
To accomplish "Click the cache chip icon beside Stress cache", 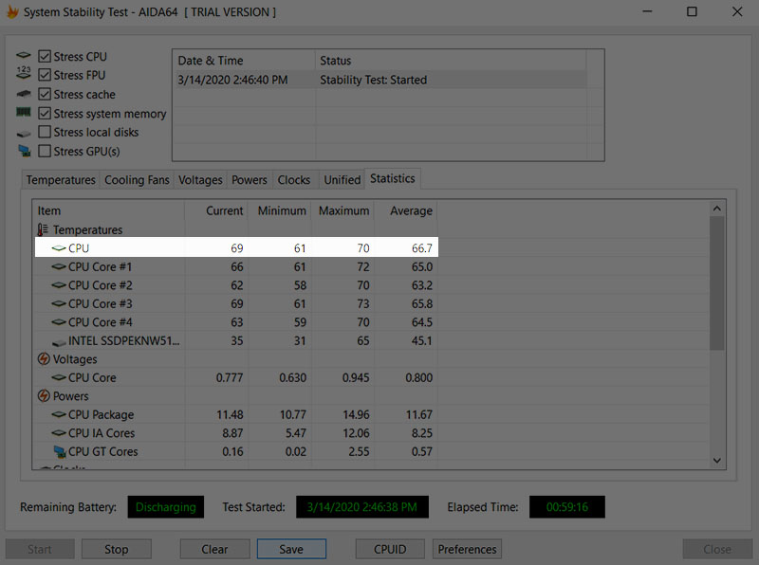I will (x=23, y=94).
